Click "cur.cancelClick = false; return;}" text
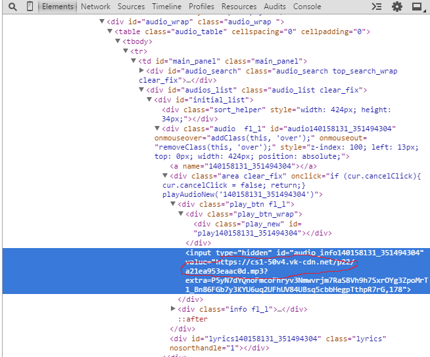Screen dimensions: 430x357 coord(234,185)
